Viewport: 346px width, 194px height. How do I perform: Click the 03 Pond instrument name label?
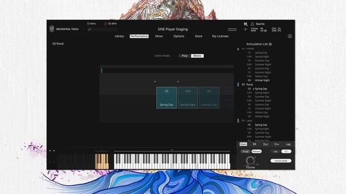click(x=58, y=44)
